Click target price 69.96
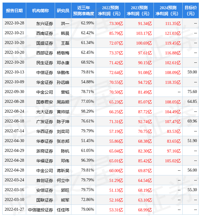Viewport: 199px width, 217px height. pos(192,121)
